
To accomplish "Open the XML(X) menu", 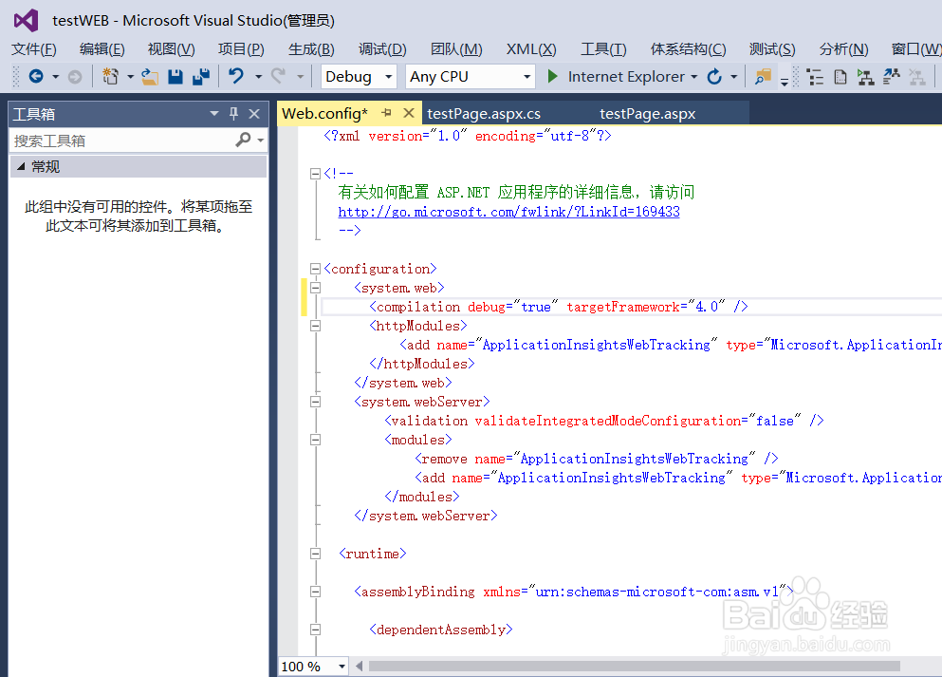I will [531, 48].
